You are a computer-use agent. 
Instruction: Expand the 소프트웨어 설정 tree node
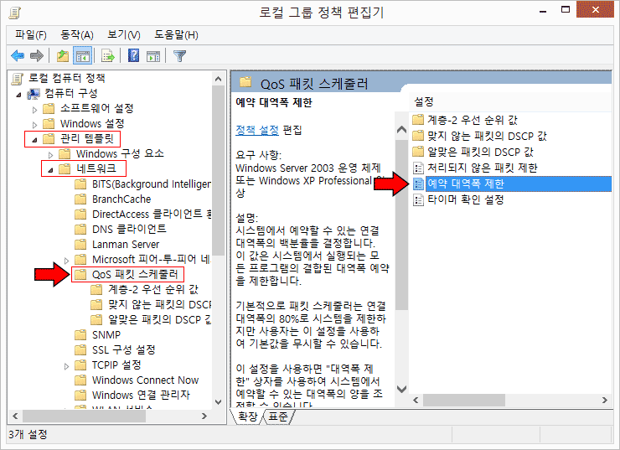pos(35,110)
